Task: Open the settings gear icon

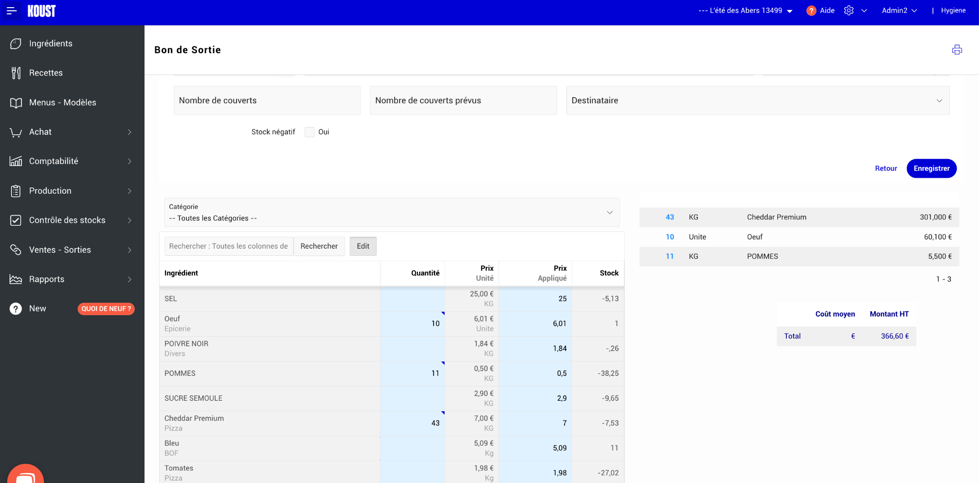Action: pyautogui.click(x=848, y=11)
